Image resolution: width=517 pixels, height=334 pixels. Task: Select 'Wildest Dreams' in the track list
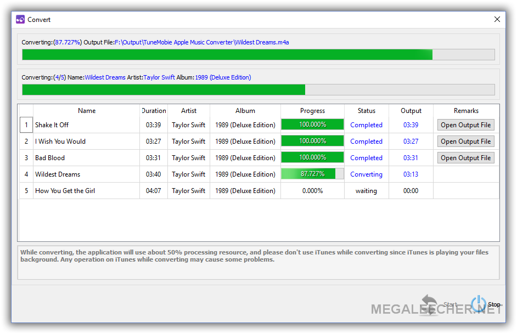coord(58,174)
